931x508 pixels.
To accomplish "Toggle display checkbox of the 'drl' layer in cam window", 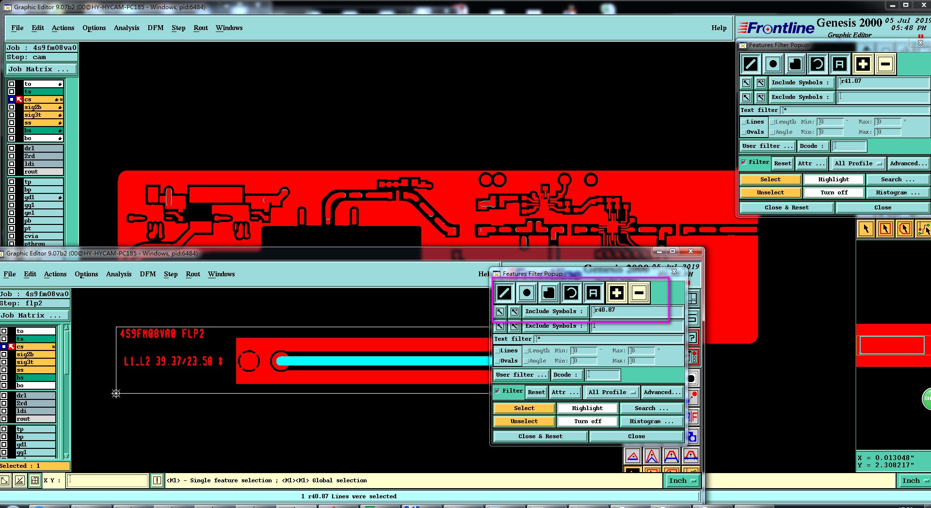I will 12,148.
